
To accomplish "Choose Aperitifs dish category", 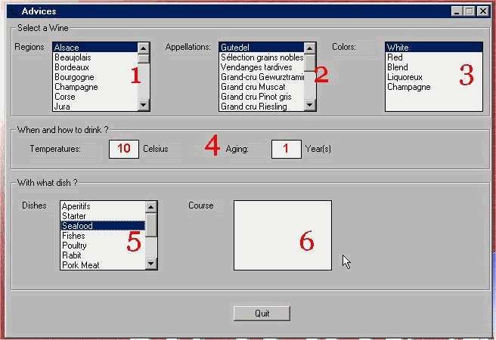I will [76, 206].
